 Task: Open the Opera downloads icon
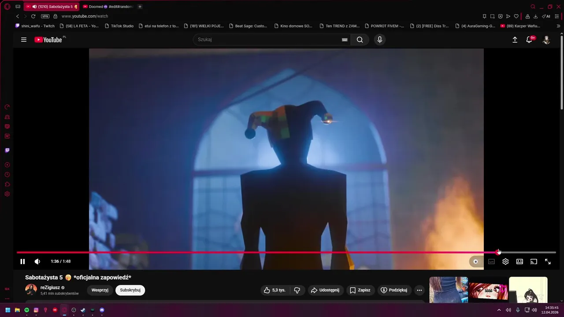pos(535,16)
